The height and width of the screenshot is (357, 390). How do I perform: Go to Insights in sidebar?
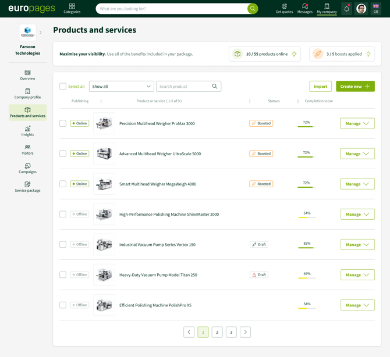click(x=27, y=131)
